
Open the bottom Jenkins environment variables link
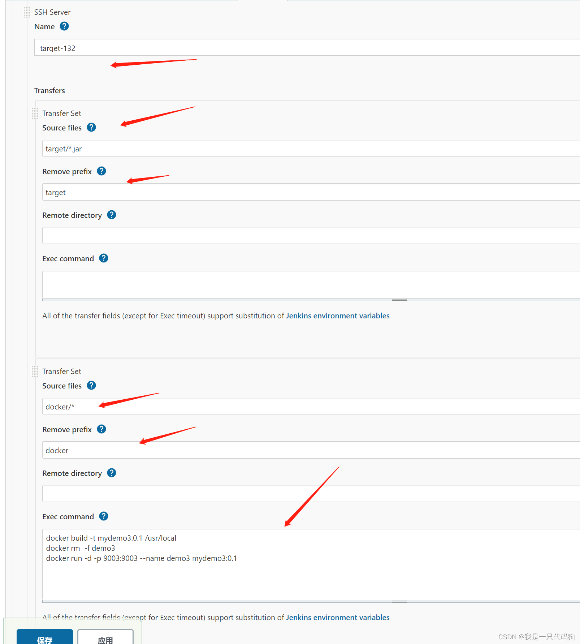pos(337,617)
